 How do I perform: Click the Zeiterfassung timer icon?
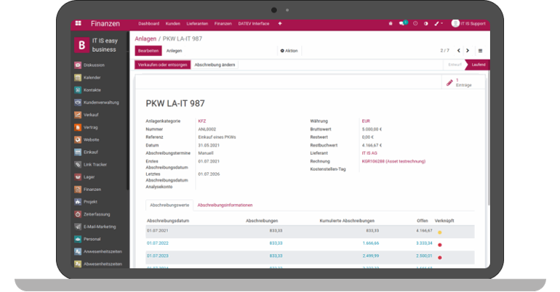click(x=78, y=214)
